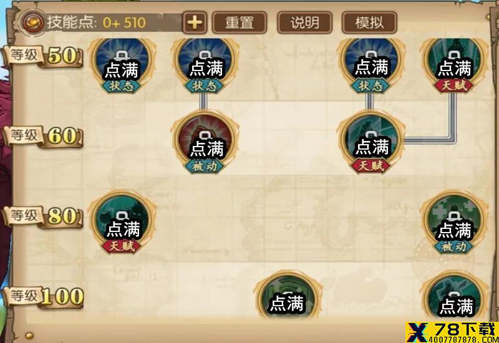Click the level 100 skill icon in center

click(x=288, y=295)
